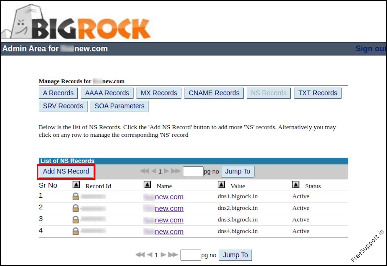Click the Status header text
The width and height of the screenshot is (387, 266).
pyautogui.click(x=313, y=186)
